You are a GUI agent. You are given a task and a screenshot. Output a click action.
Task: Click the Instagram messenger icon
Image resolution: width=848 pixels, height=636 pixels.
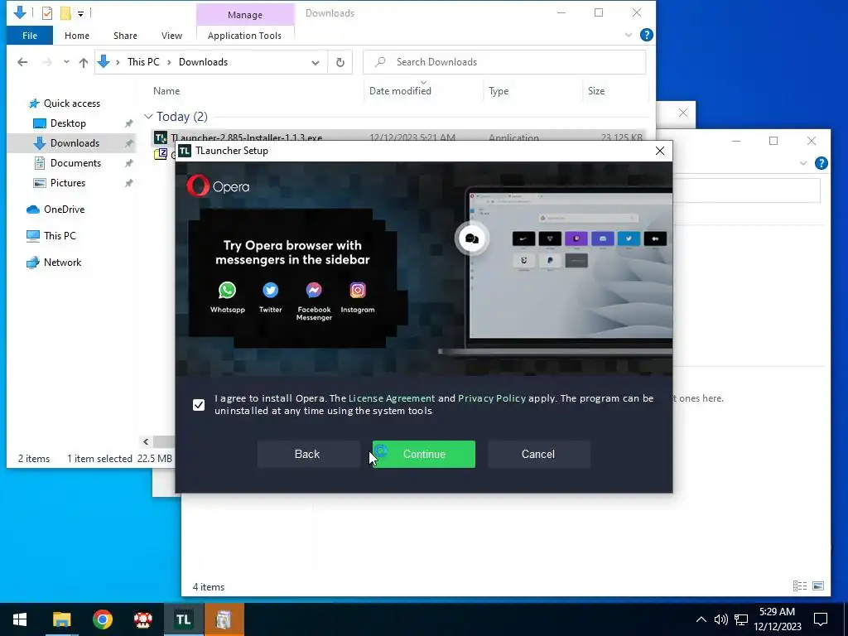[358, 291]
